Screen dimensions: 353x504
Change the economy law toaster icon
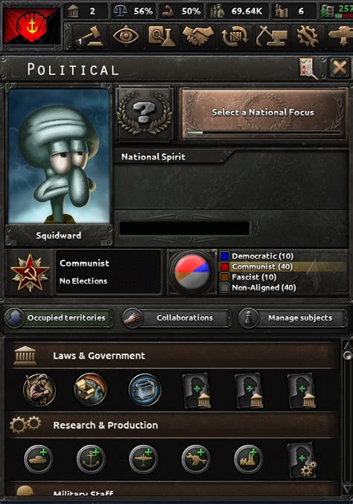point(144,390)
